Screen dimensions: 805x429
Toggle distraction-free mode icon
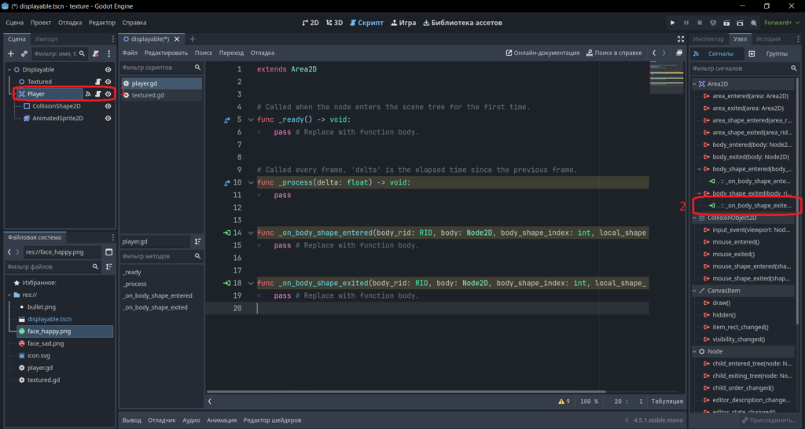point(681,39)
